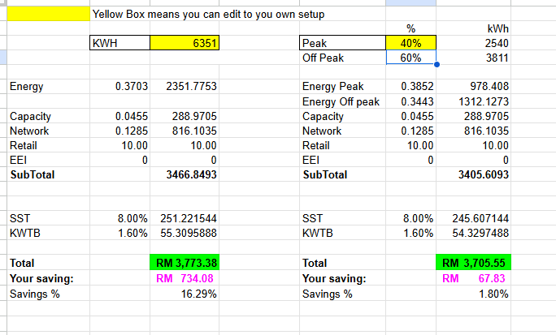Select the left SST 8.00% cell
Viewport: 556px width, 335px height.
click(x=119, y=218)
